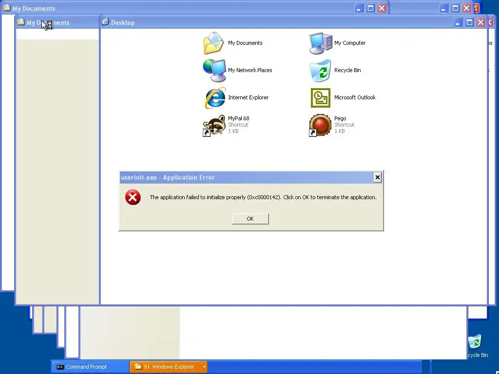The width and height of the screenshot is (499, 374).
Task: Minimize the back My Documents window
Action: coord(359,8)
